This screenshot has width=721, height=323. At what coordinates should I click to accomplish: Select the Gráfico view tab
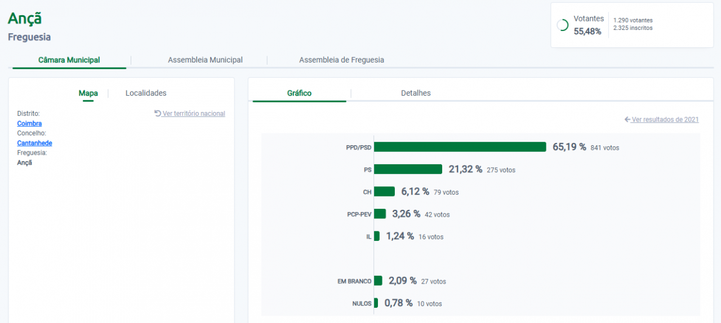pos(299,93)
